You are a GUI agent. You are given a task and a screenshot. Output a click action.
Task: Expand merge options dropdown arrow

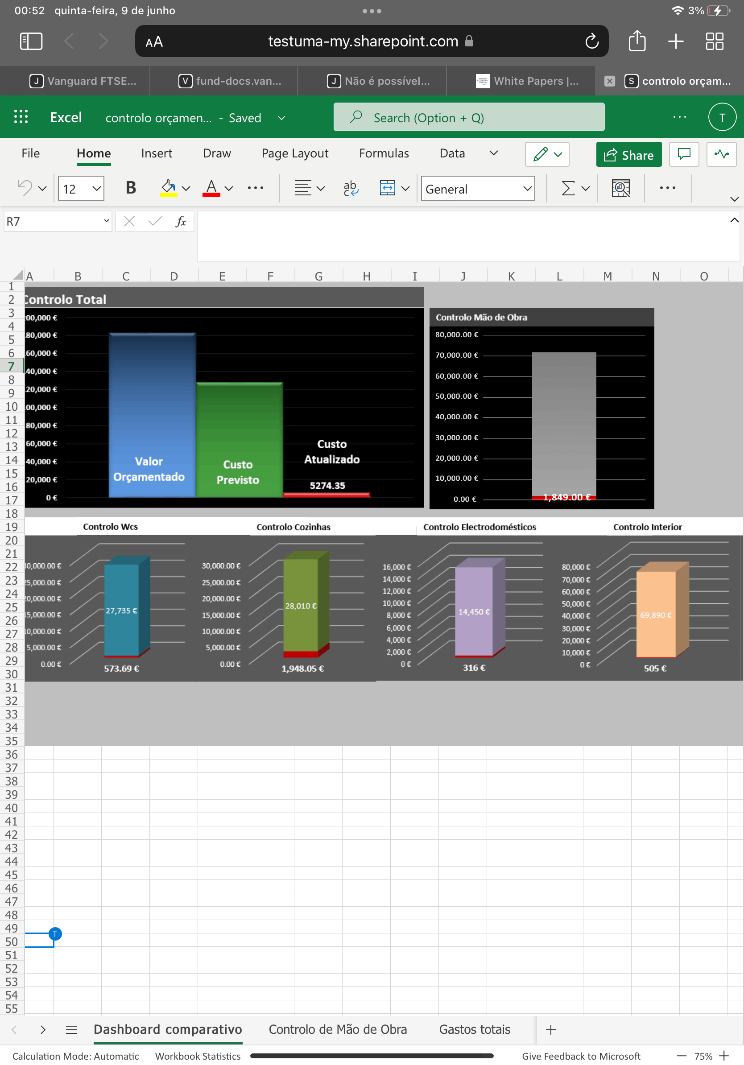coord(405,188)
